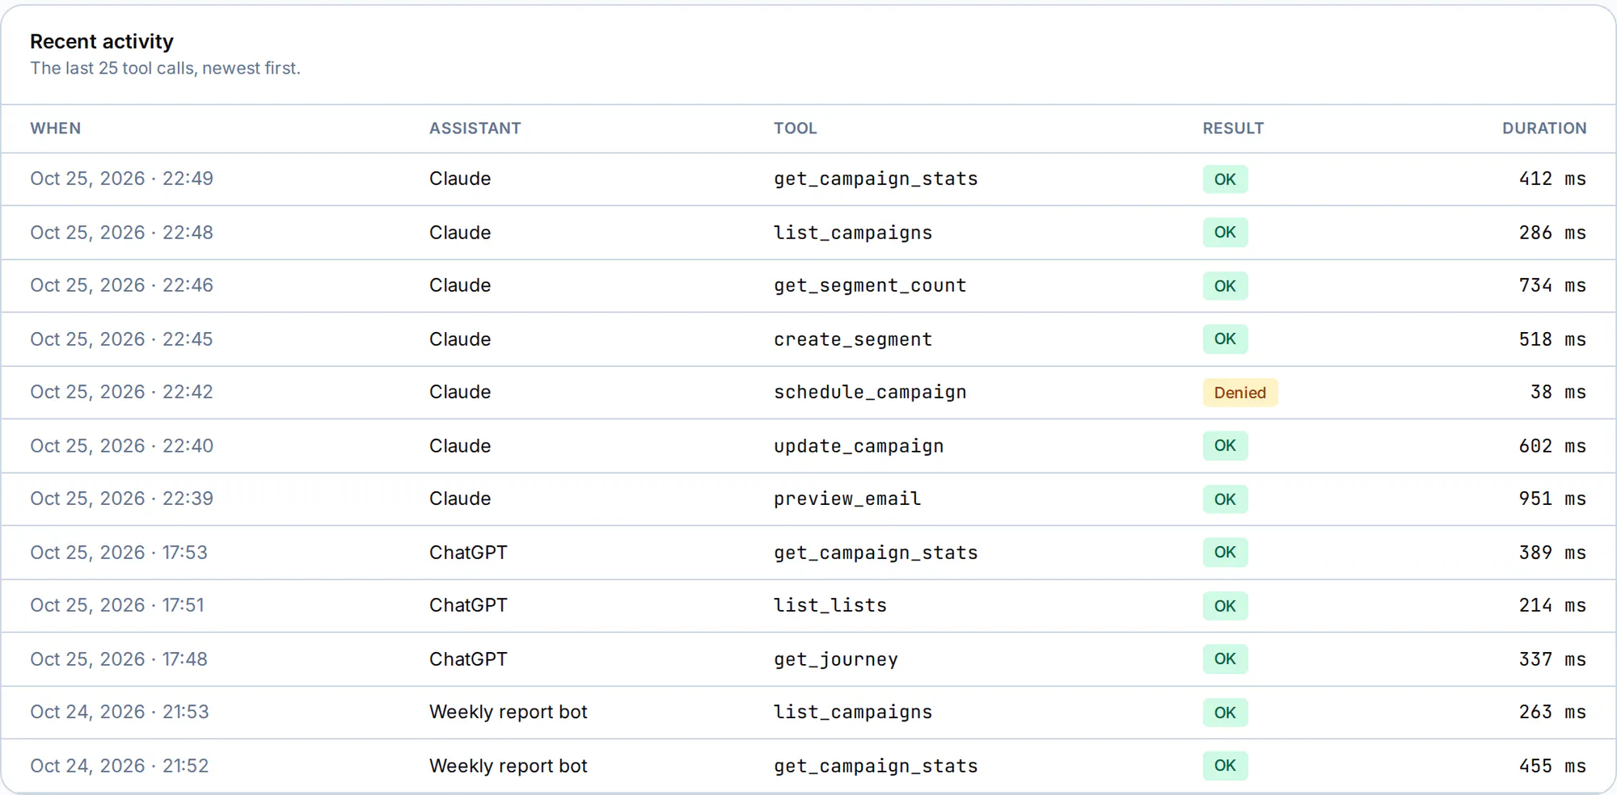Screen dimensions: 1617x795
Task: Click the OK badge in the get_journey row
Action: pyautogui.click(x=1225, y=659)
